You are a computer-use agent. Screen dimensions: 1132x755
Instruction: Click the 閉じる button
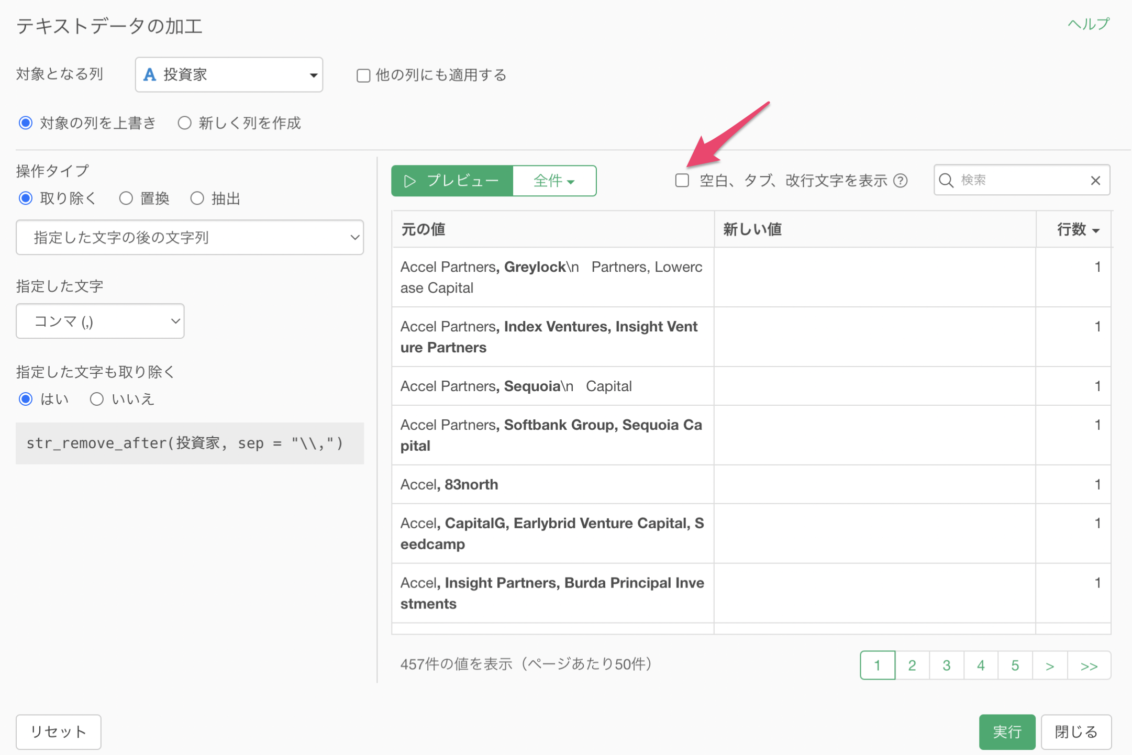click(1076, 732)
